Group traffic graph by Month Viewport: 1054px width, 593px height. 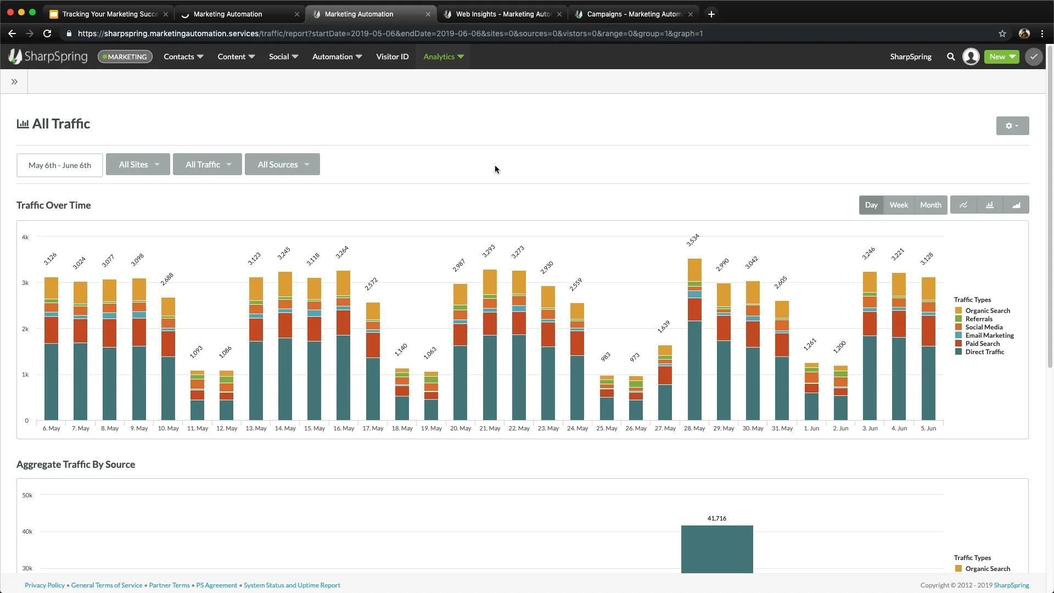(x=930, y=205)
